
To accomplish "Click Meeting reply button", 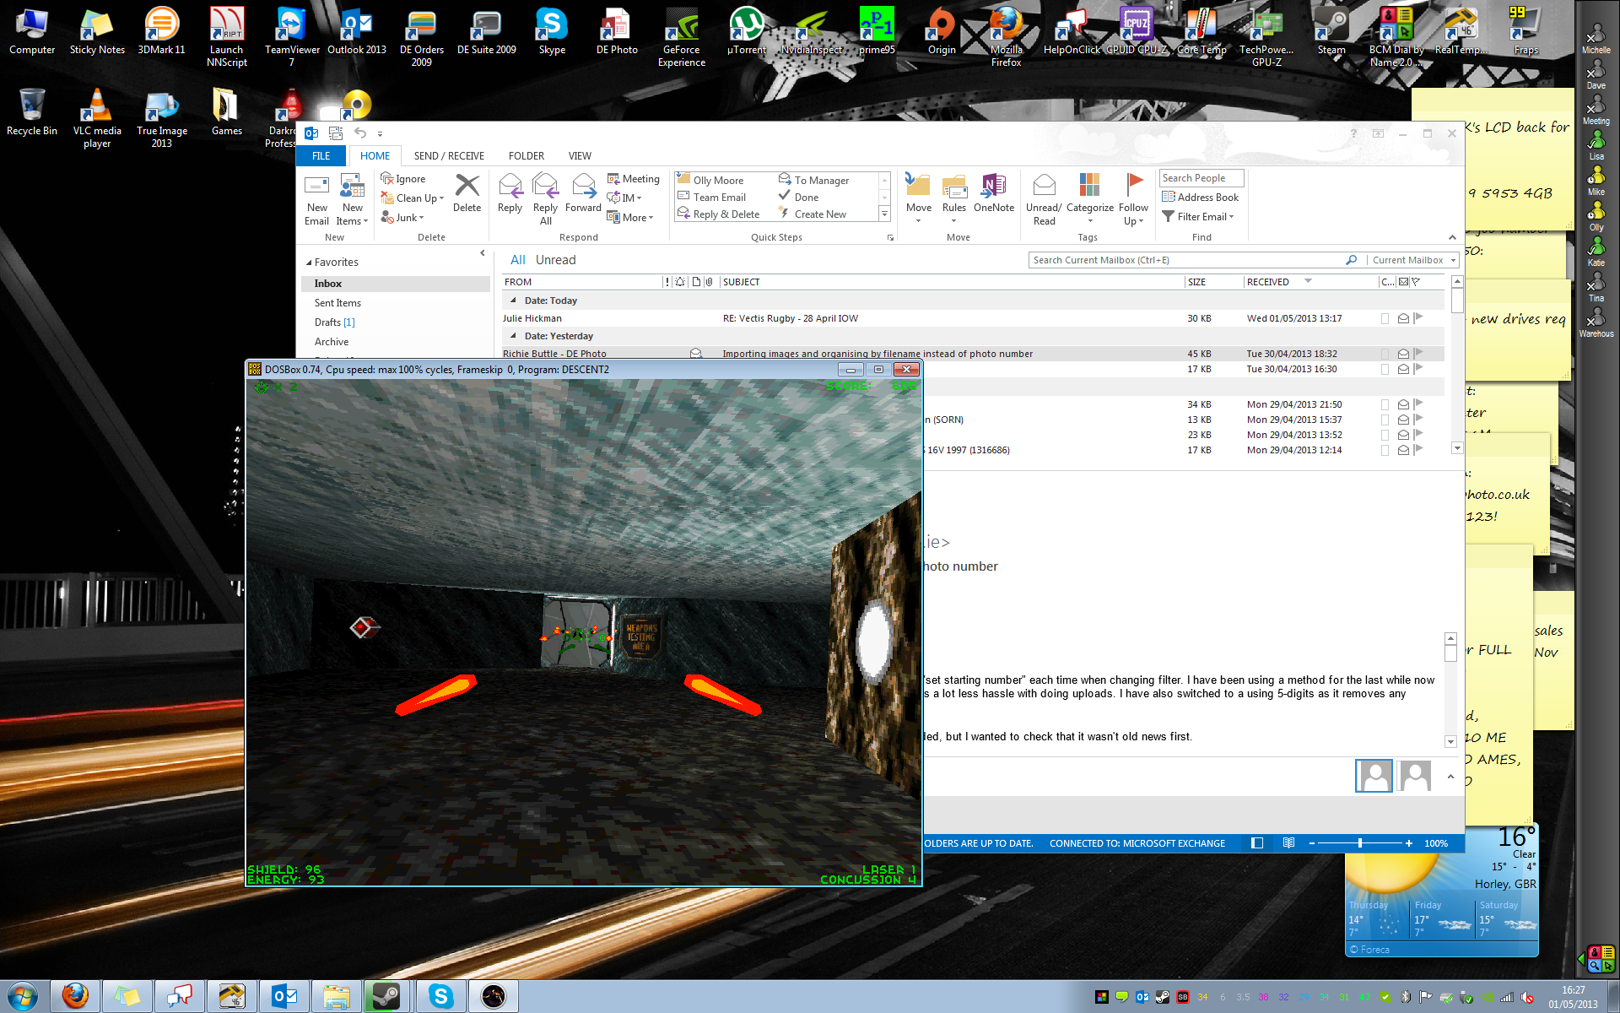I will (x=634, y=179).
